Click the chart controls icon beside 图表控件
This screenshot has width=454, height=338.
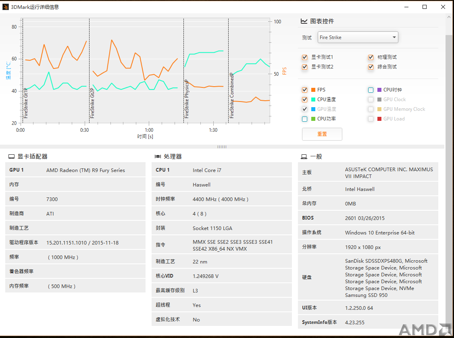click(304, 21)
